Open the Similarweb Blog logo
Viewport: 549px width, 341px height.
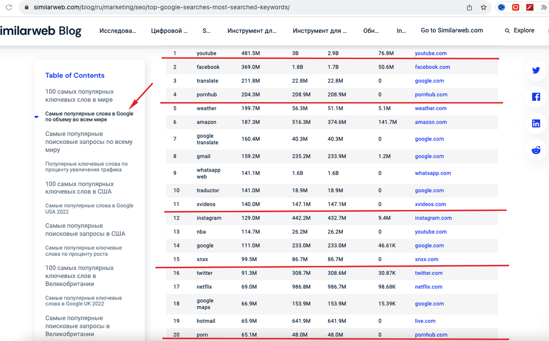[40, 31]
